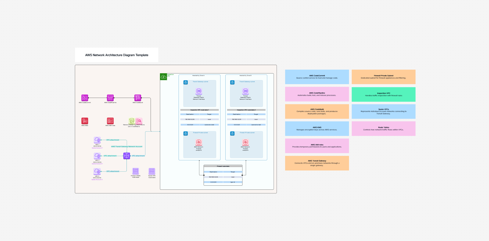Click the 'Inspection VPC route table 1' header
Screen dimensions: 489x241
click(200, 110)
